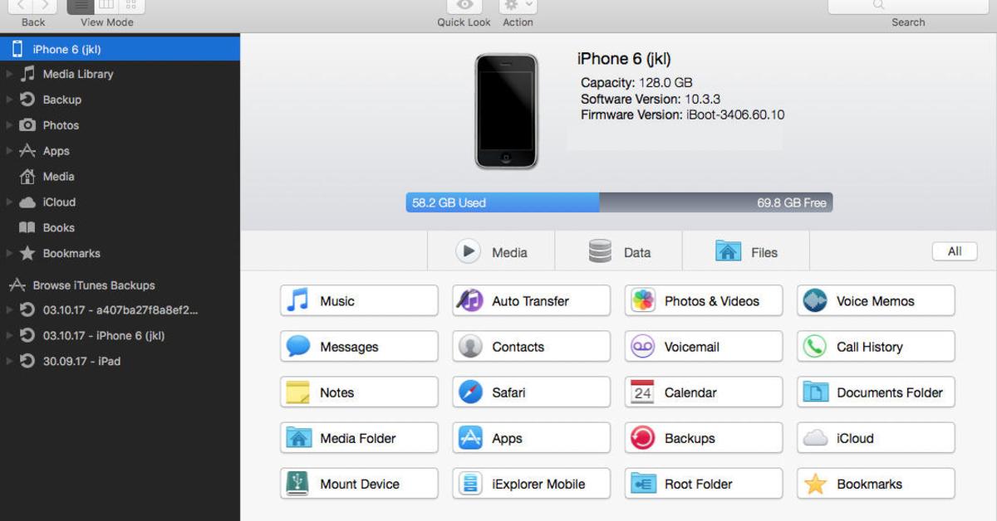Expand the 03.10.17 iPhone 6 (jkl) backup
Screen dimensions: 997x521
9,336
